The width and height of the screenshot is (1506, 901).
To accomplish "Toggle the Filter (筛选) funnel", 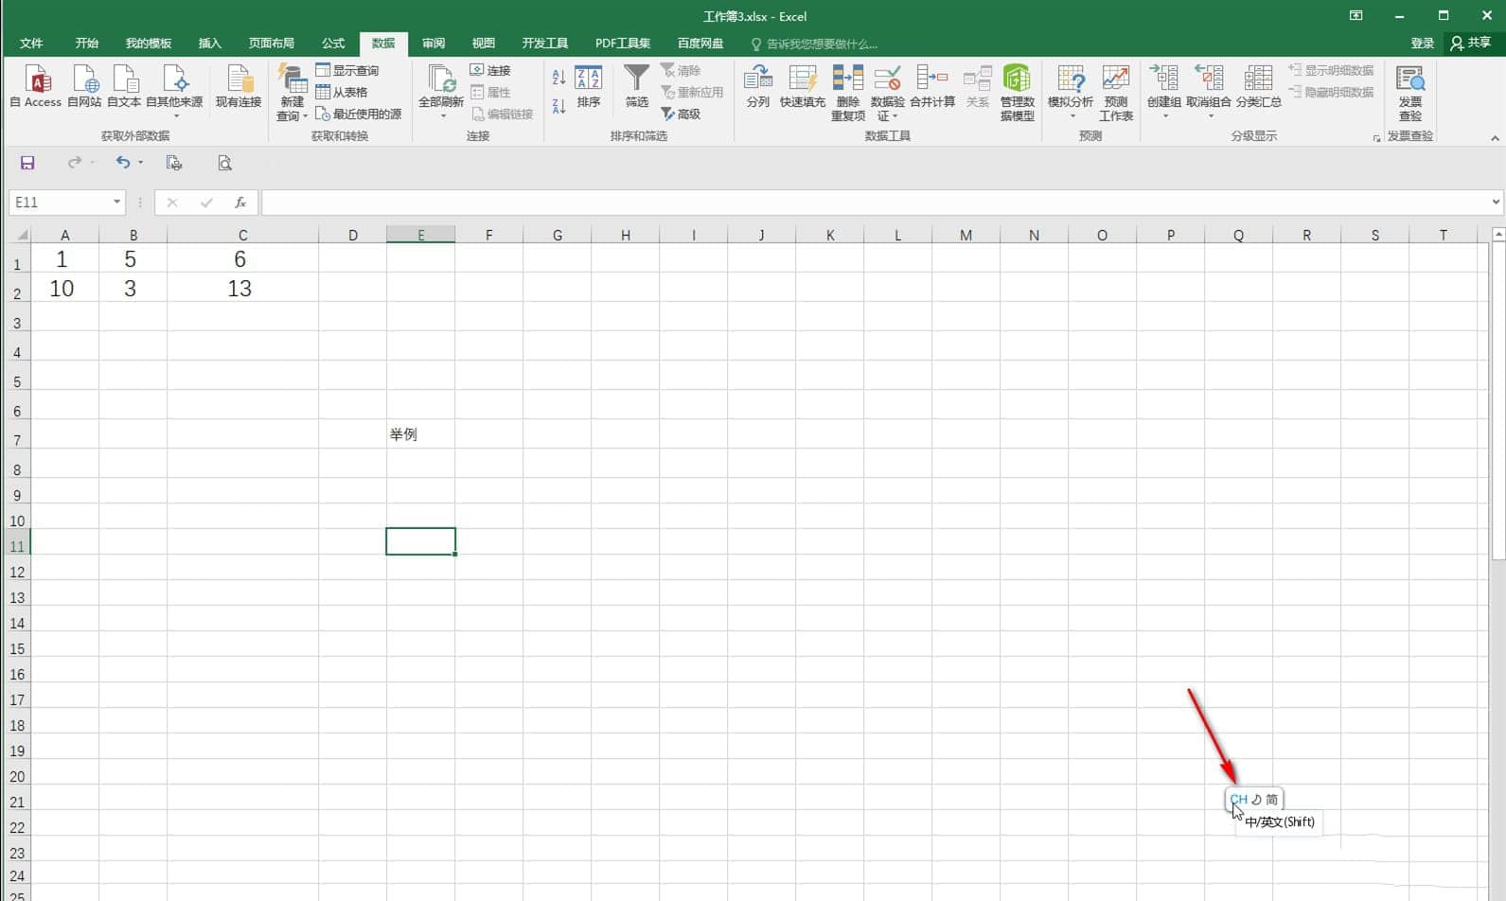I will [x=637, y=86].
